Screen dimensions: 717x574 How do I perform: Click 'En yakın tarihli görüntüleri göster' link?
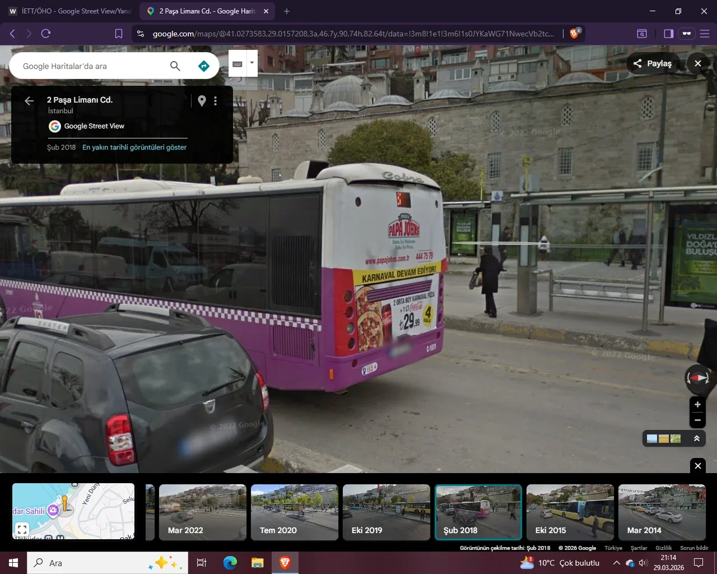(134, 147)
